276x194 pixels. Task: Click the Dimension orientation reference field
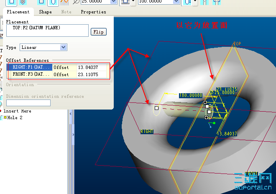point(28,103)
